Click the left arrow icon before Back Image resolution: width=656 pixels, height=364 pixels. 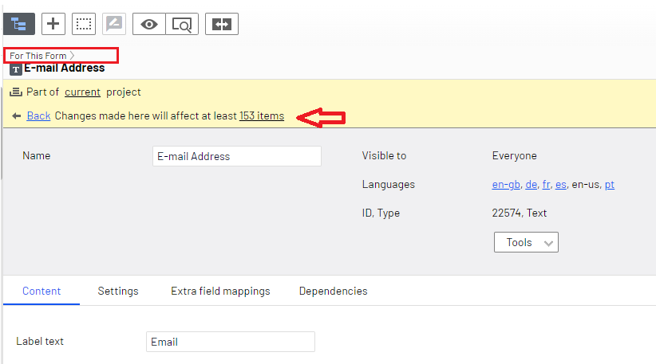[x=17, y=116]
